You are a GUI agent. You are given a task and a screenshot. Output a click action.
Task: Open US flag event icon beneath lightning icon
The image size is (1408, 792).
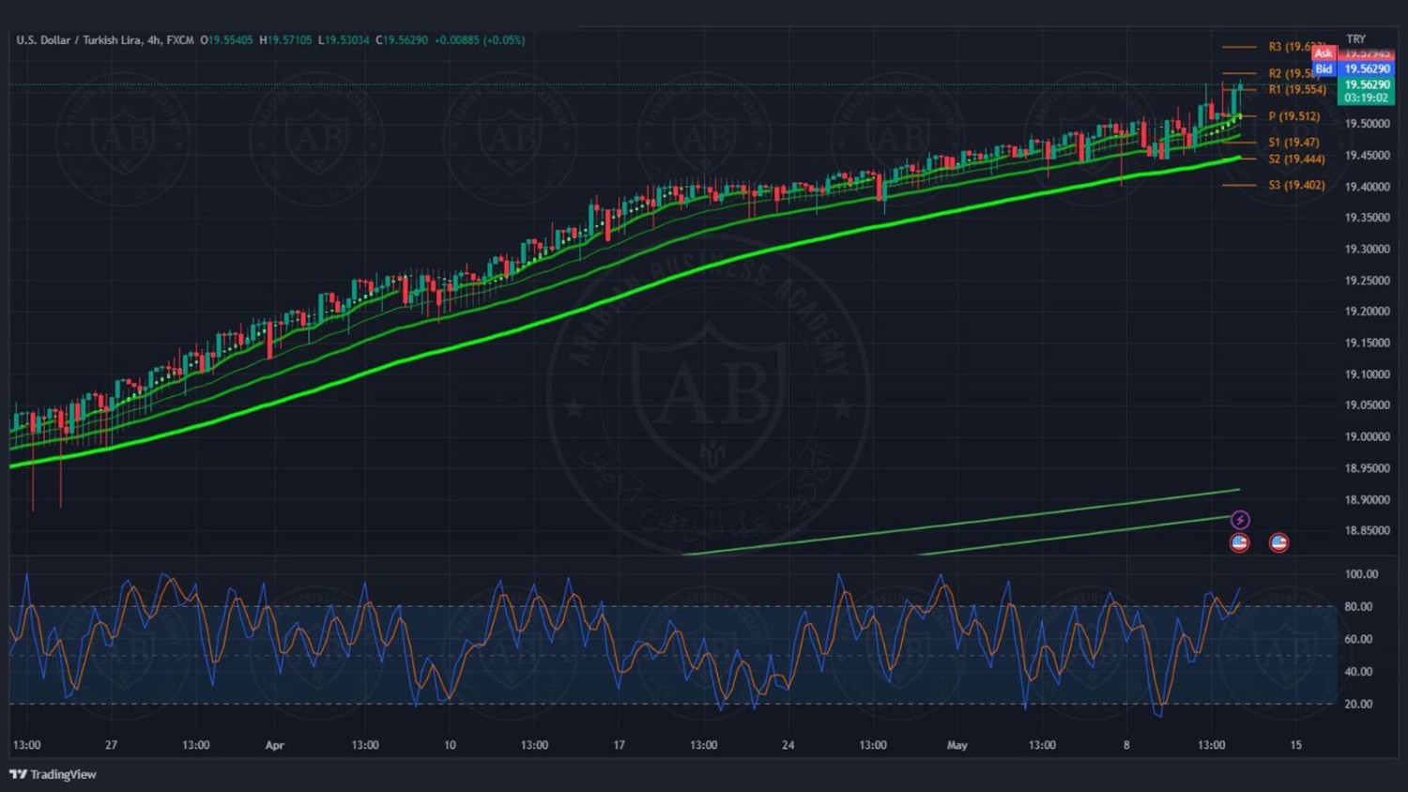(x=1240, y=542)
